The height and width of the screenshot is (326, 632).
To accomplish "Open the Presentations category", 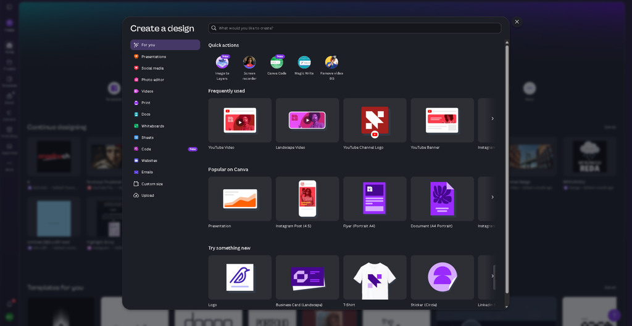I will pos(165,56).
